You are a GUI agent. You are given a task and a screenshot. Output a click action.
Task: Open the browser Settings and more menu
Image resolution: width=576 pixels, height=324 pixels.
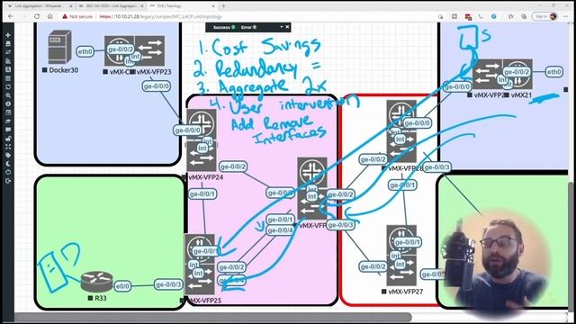click(566, 16)
